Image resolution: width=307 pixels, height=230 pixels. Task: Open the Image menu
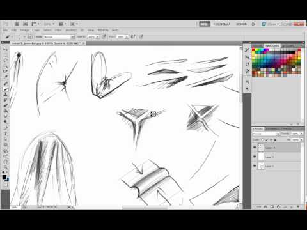[24, 30]
